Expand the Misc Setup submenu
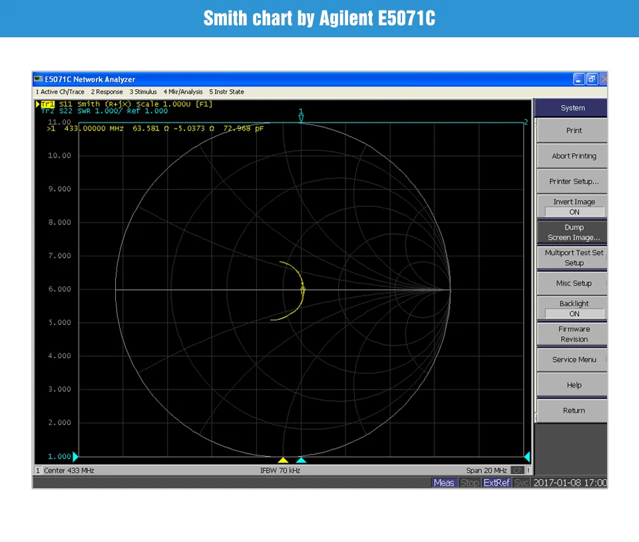The width and height of the screenshot is (639, 542). [x=573, y=283]
